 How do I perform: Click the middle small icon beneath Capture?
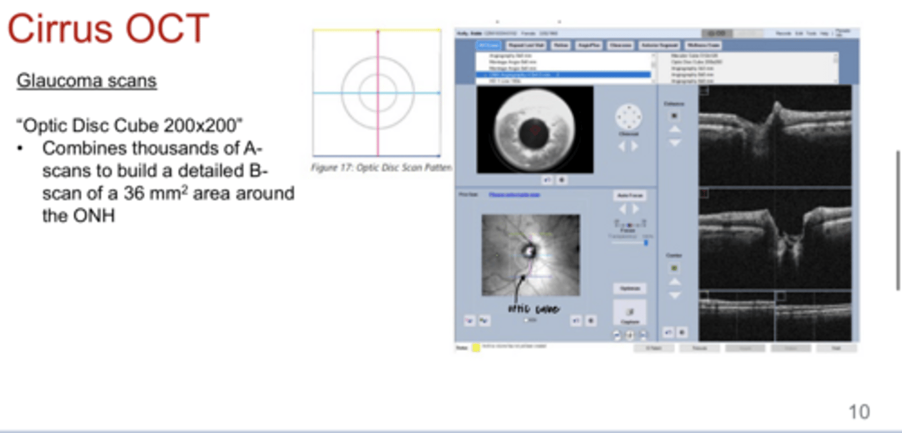tap(630, 335)
